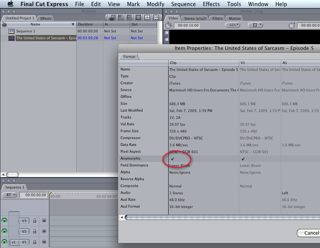
Task: Click the yellow playhead on Timeline ruler
Action: [x=50, y=193]
